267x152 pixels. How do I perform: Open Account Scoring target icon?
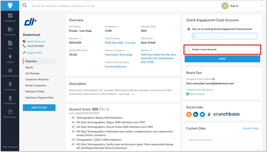pyautogui.click(x=10, y=71)
